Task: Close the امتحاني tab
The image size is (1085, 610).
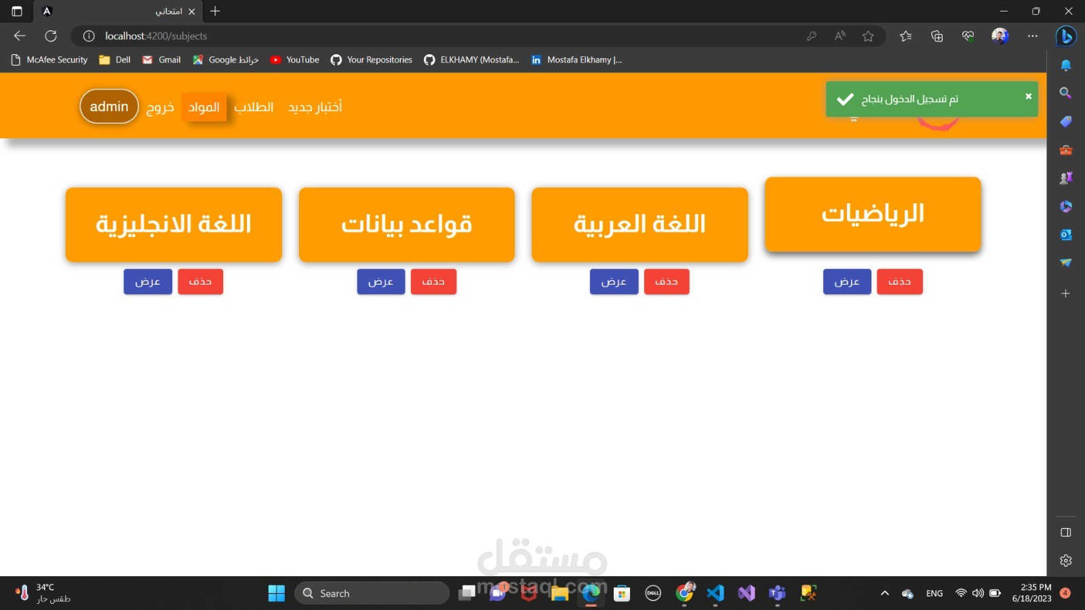Action: point(192,12)
